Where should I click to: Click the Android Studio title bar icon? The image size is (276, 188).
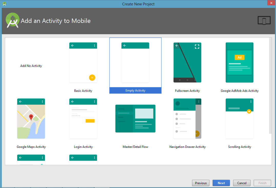pyautogui.click(x=4, y=4)
